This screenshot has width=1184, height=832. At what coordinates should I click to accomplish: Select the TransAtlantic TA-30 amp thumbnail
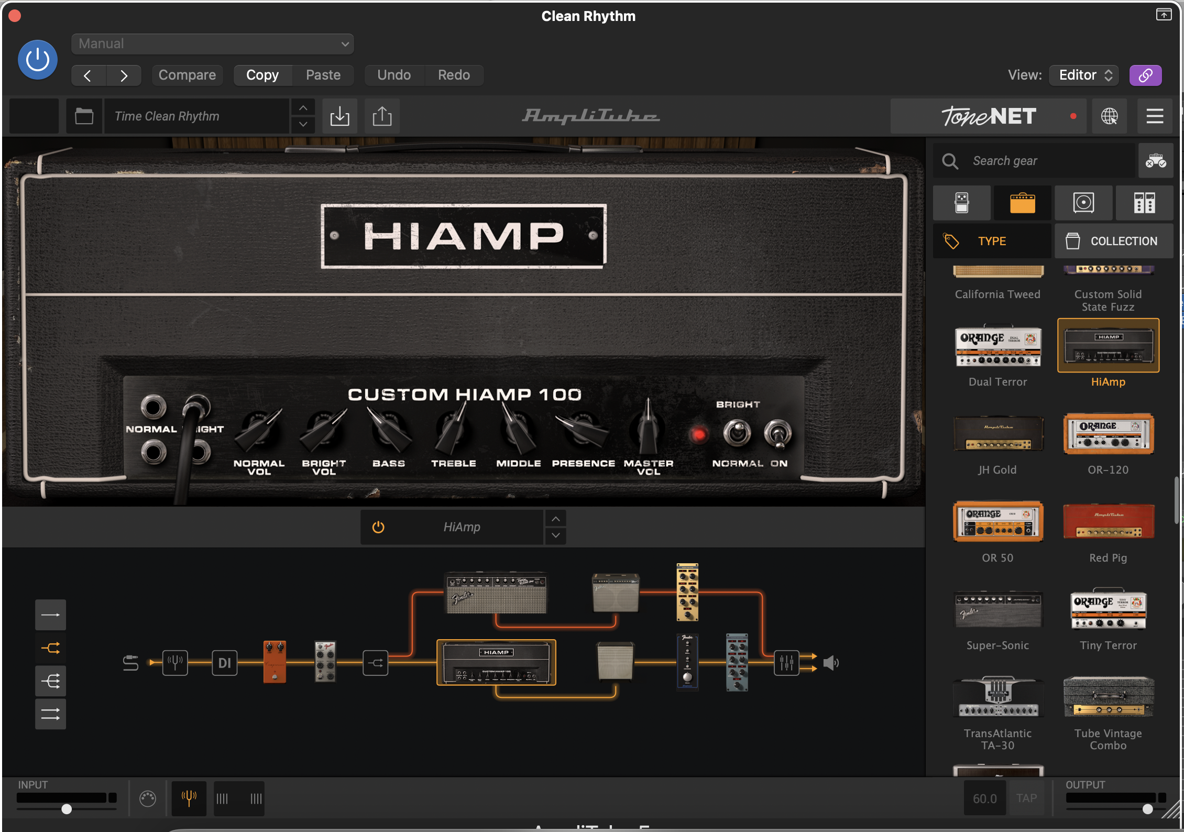click(998, 697)
